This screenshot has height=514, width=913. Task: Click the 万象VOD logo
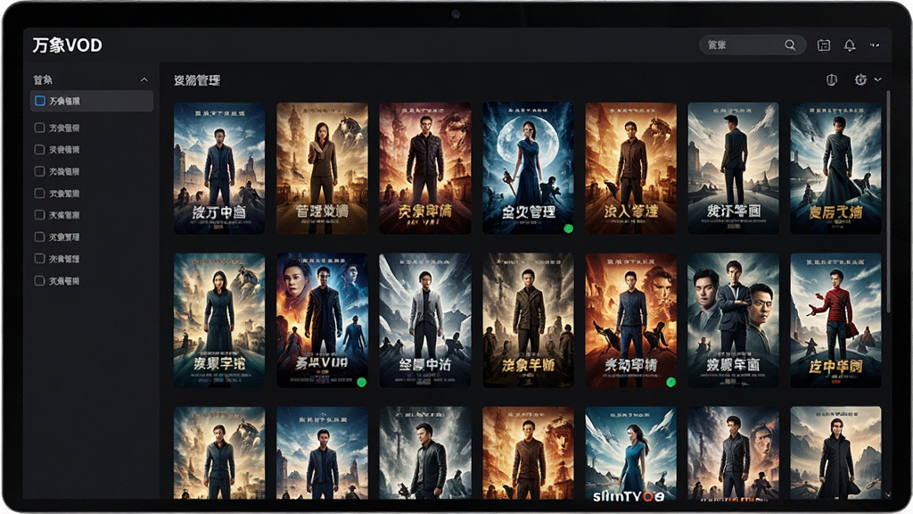pos(67,45)
